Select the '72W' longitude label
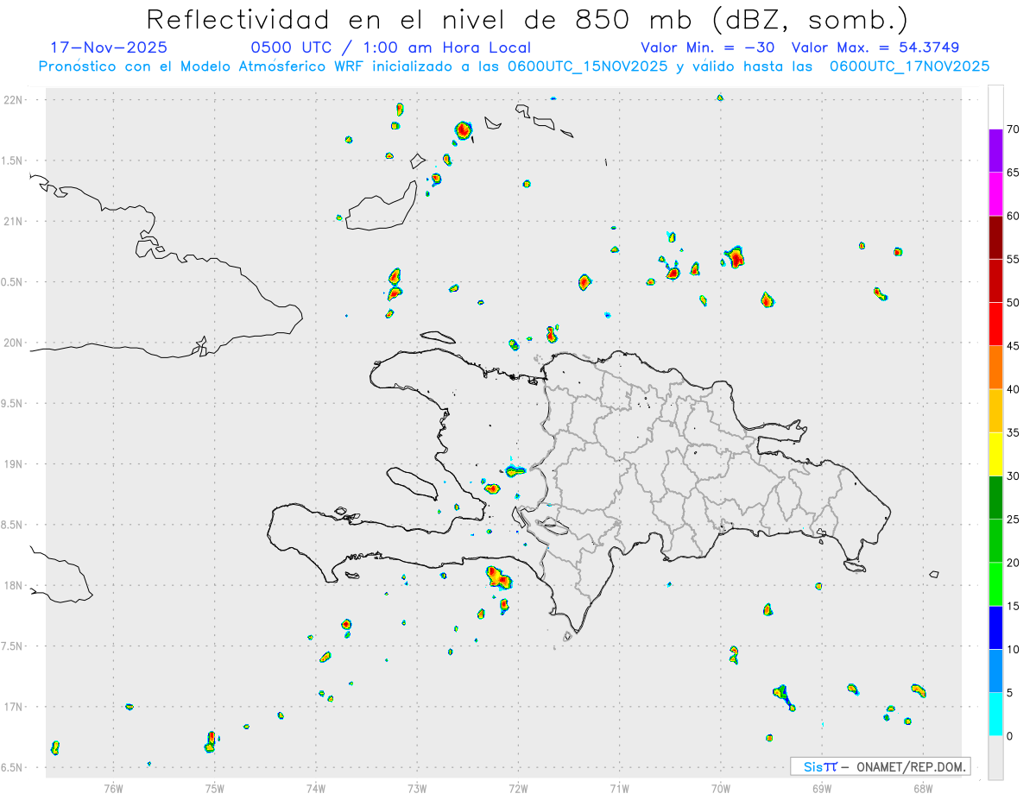 [518, 788]
